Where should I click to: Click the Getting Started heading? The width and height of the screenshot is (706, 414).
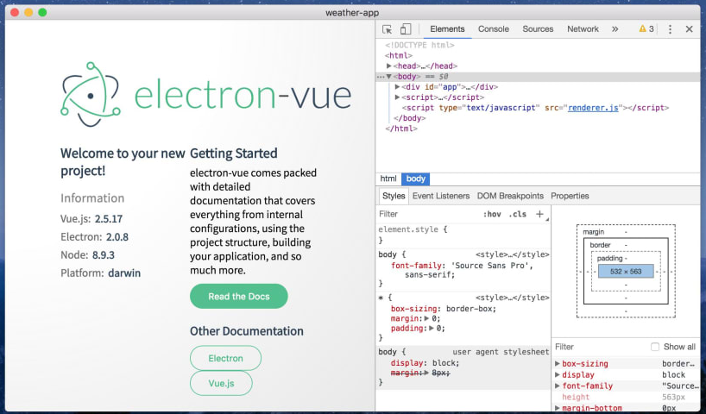pyautogui.click(x=233, y=154)
